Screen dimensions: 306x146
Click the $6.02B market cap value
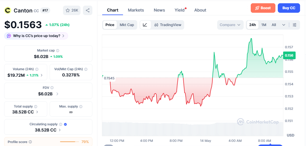pos(41,57)
